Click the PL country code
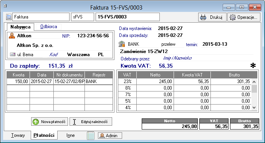The height and width of the screenshot is (143, 265). (101, 55)
